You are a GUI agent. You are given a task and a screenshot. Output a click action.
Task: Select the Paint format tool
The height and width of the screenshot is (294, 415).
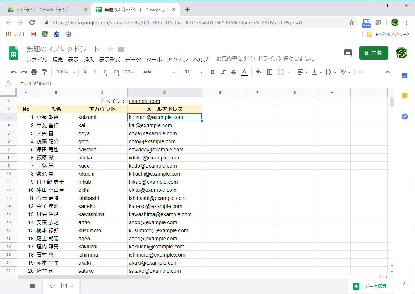pyautogui.click(x=44, y=72)
